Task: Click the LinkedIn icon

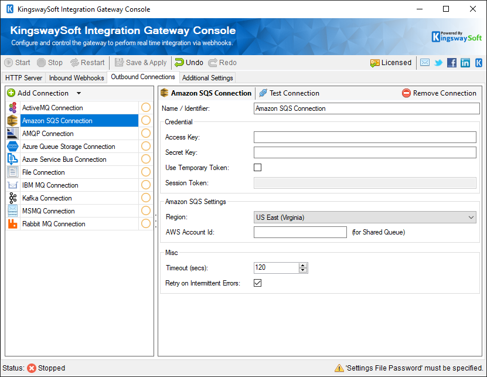Action: [465, 62]
